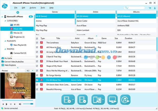Open the Actions menu

click(x=33, y=8)
